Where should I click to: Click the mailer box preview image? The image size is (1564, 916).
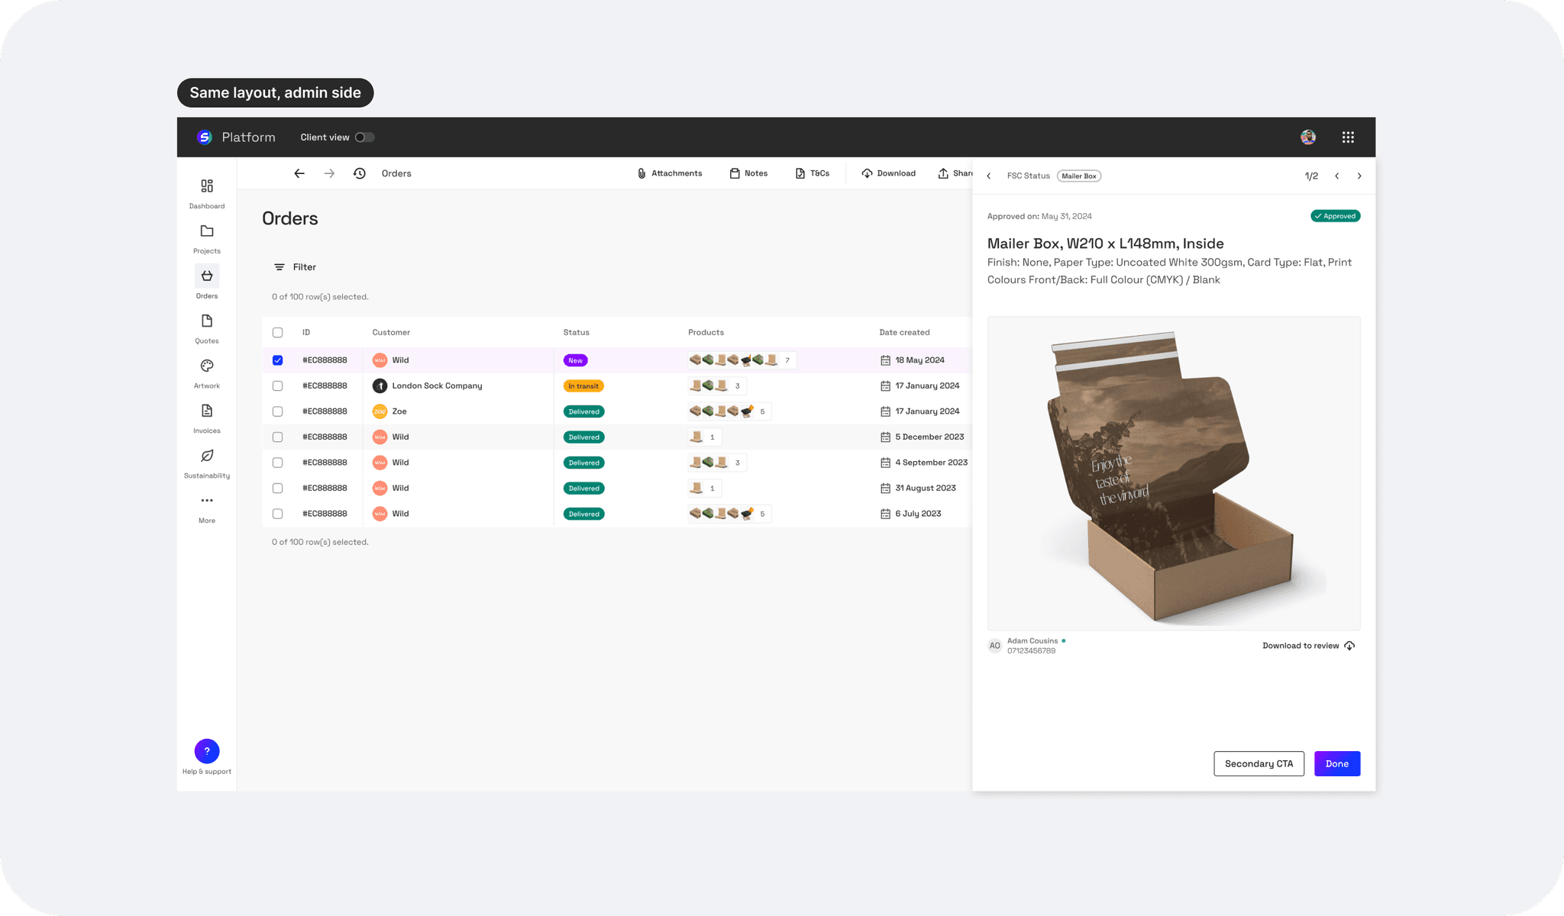[x=1173, y=473]
